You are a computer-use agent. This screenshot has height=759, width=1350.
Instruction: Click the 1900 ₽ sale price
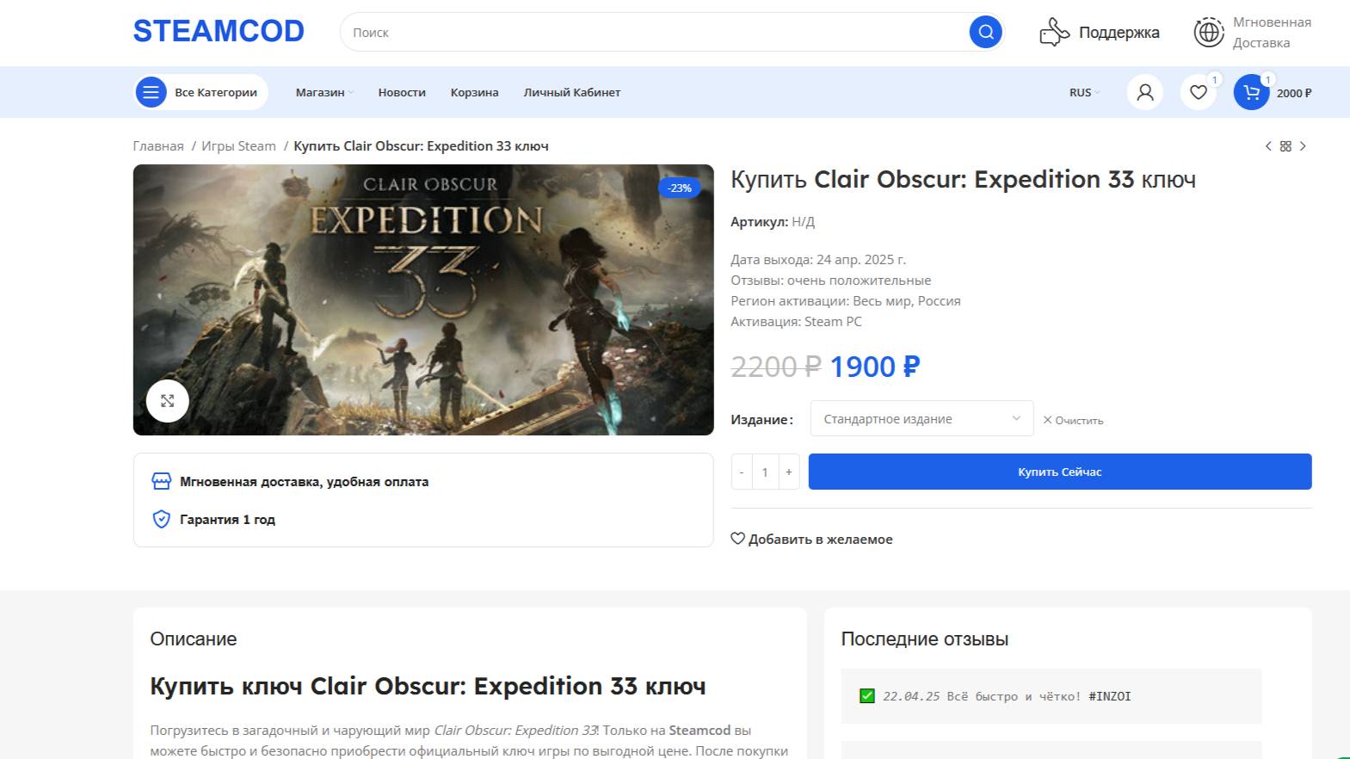click(x=874, y=367)
